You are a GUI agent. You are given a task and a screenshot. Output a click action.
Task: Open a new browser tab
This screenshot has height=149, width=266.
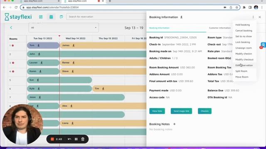point(110,1)
